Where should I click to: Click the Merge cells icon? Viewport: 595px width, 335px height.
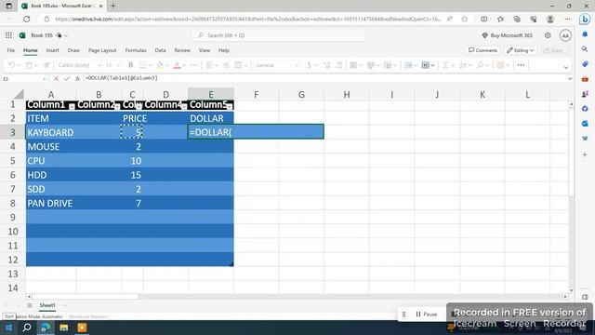[238, 65]
